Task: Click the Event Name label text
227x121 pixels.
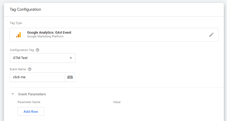Action: coord(18,69)
